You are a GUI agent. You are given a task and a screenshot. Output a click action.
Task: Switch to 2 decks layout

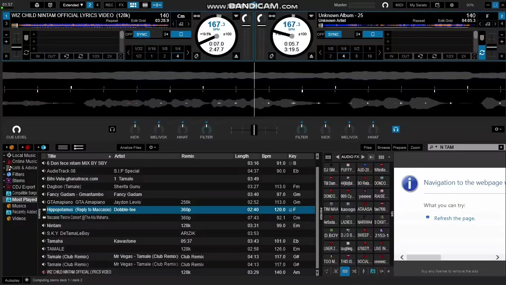[90, 5]
